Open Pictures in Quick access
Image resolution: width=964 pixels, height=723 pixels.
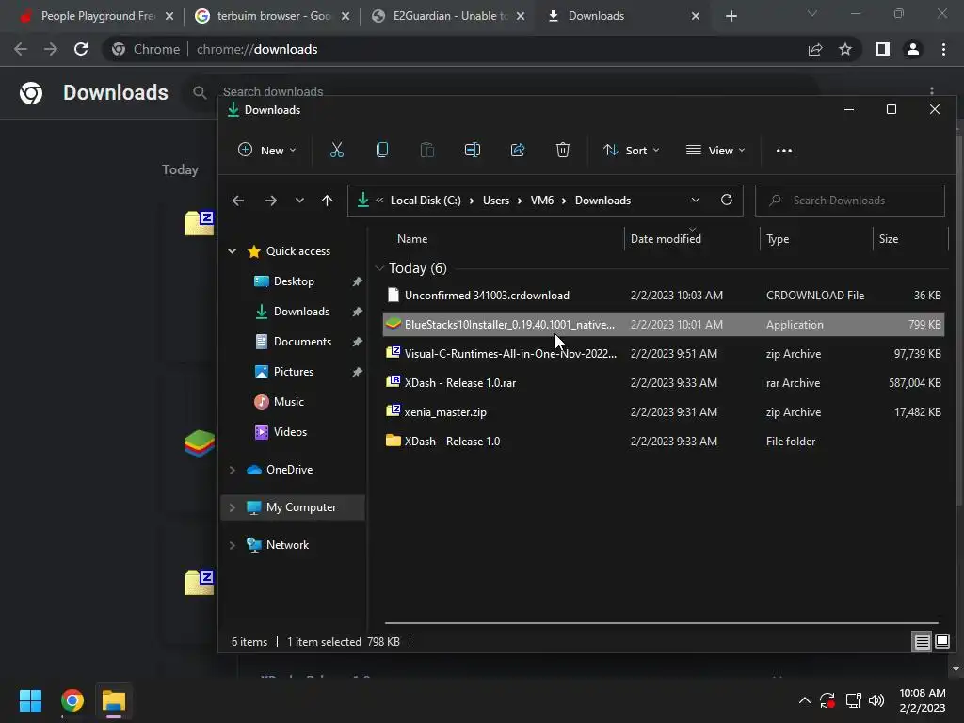coord(294,371)
